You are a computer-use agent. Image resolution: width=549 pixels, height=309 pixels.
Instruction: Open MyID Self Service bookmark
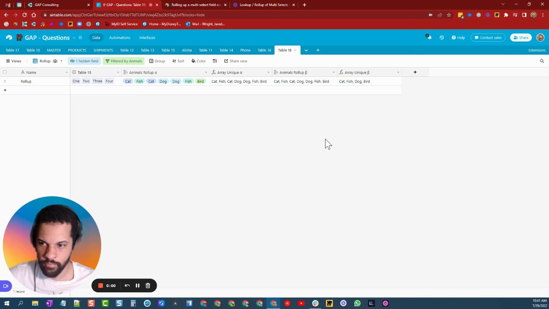point(122,24)
